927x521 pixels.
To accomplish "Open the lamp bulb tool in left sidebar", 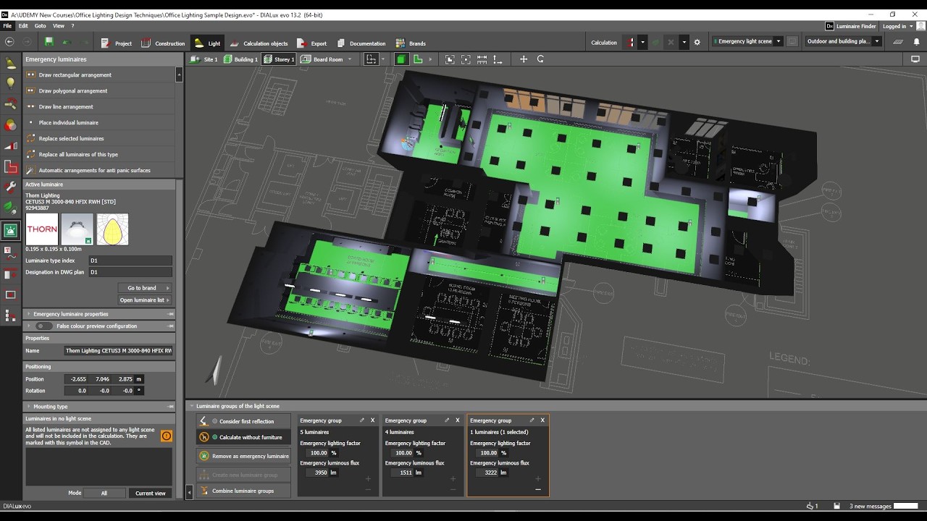I will (x=11, y=83).
